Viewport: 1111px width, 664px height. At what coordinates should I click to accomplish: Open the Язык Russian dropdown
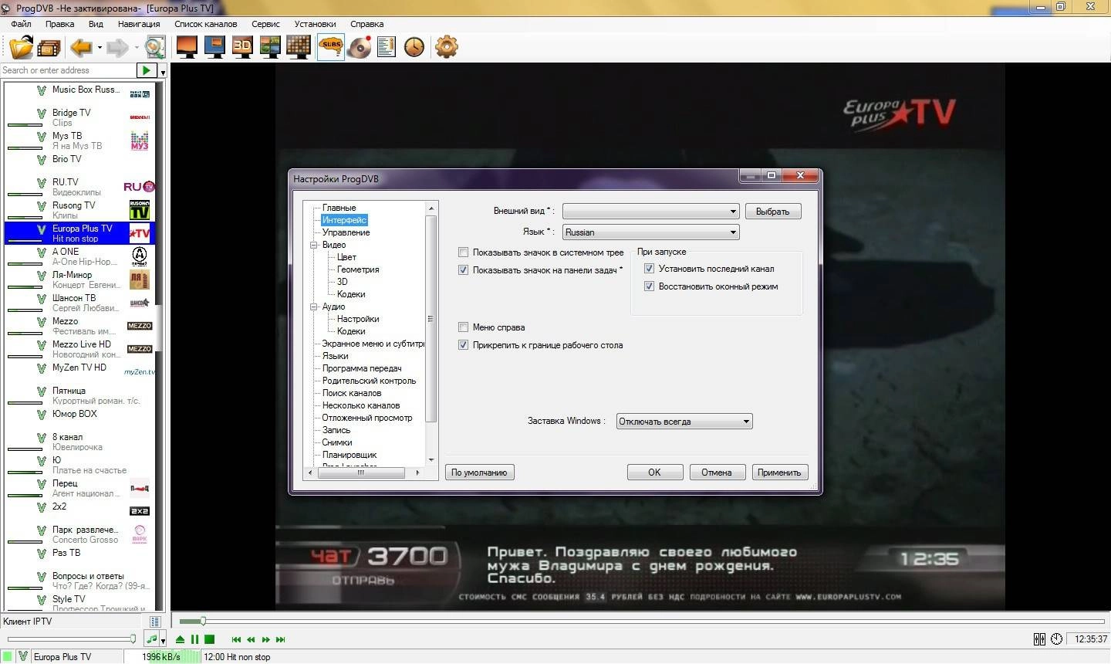click(650, 232)
